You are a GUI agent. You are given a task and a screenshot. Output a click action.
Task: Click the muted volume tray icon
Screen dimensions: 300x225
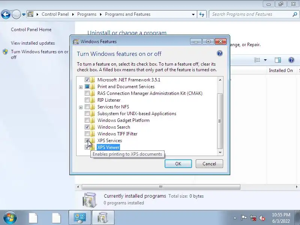click(262, 218)
